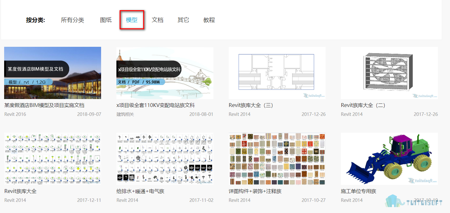This screenshot has width=450, height=213.
Task: Choose the 其它 category
Action: 183,20
